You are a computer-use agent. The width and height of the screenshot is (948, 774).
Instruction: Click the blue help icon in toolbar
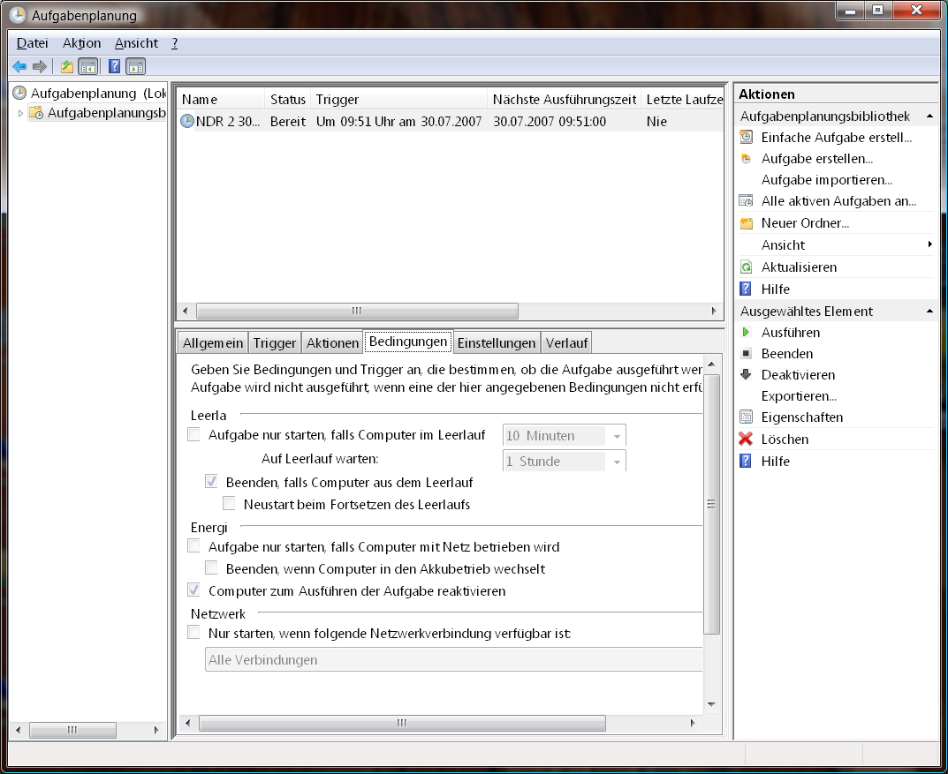point(114,66)
